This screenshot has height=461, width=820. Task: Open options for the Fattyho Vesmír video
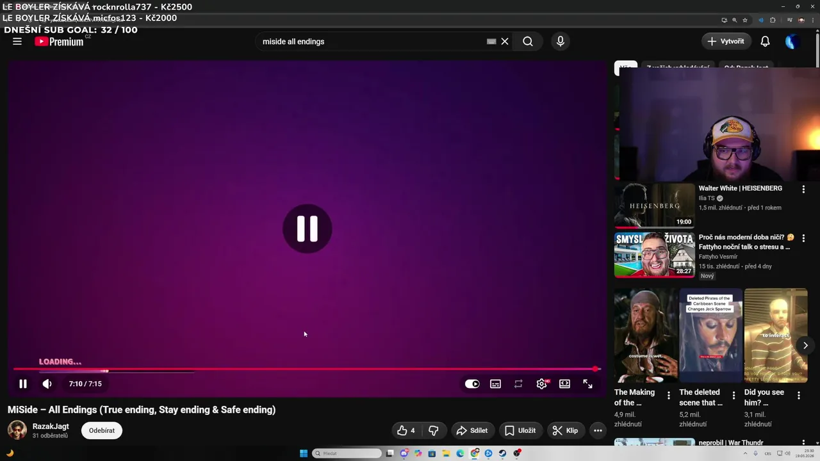tap(803, 238)
